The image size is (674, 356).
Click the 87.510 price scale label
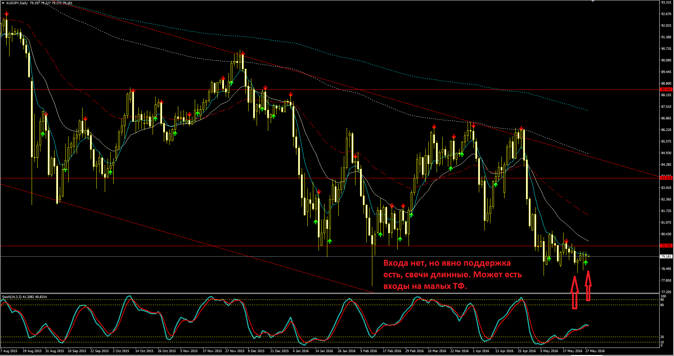666,107
